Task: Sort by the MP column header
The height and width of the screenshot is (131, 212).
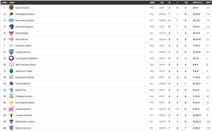Action: 186,2
